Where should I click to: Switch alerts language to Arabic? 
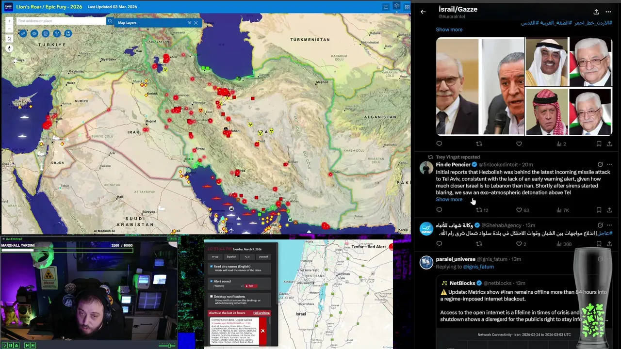(x=247, y=257)
